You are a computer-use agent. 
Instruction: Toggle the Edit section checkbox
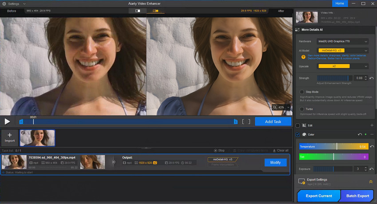(x=298, y=125)
